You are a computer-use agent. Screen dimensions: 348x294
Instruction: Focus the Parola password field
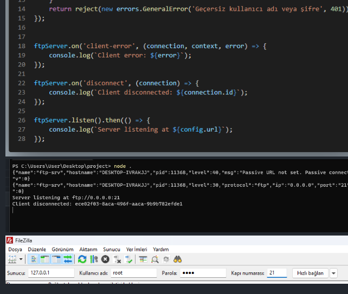click(x=203, y=273)
